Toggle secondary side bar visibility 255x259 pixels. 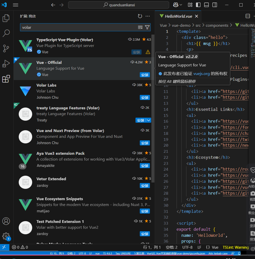tap(215, 5)
